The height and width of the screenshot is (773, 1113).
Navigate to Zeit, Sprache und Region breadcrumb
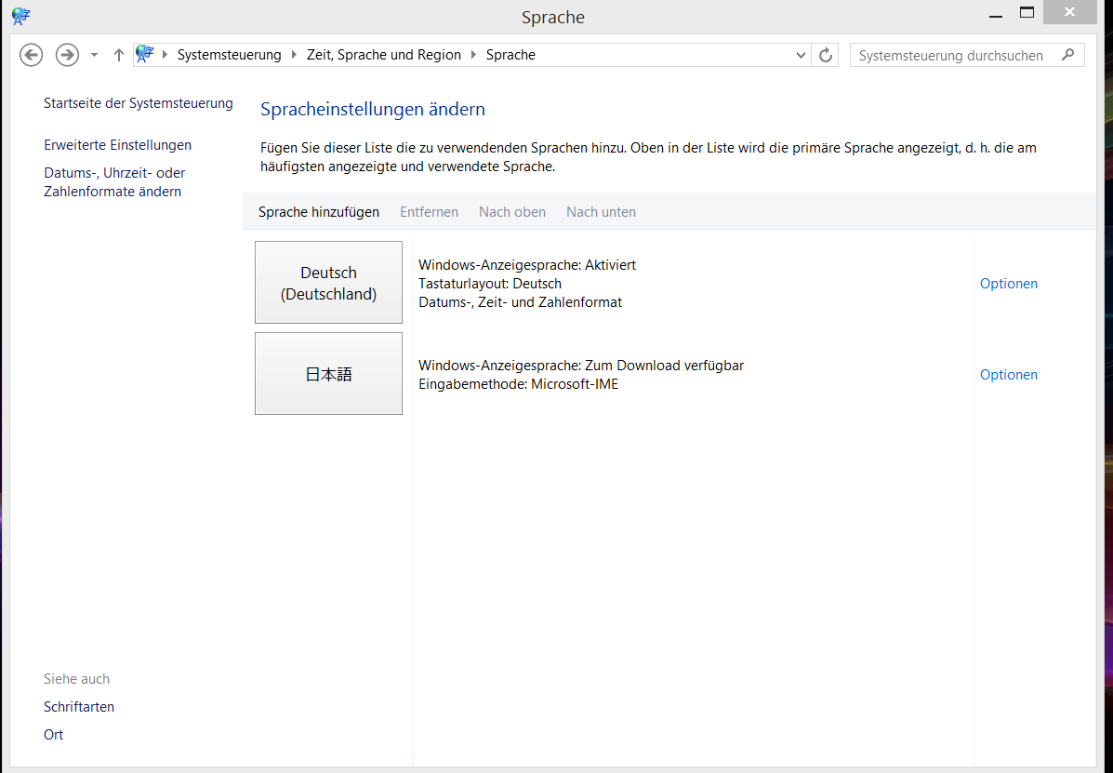pos(384,55)
